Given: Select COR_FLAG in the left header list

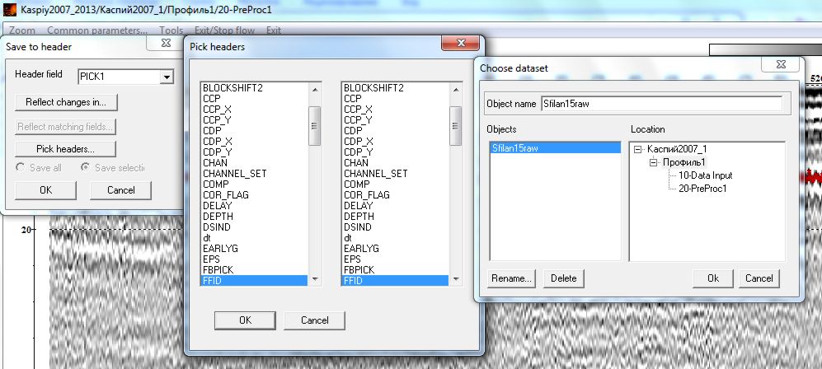Looking at the screenshot, I should tap(254, 194).
